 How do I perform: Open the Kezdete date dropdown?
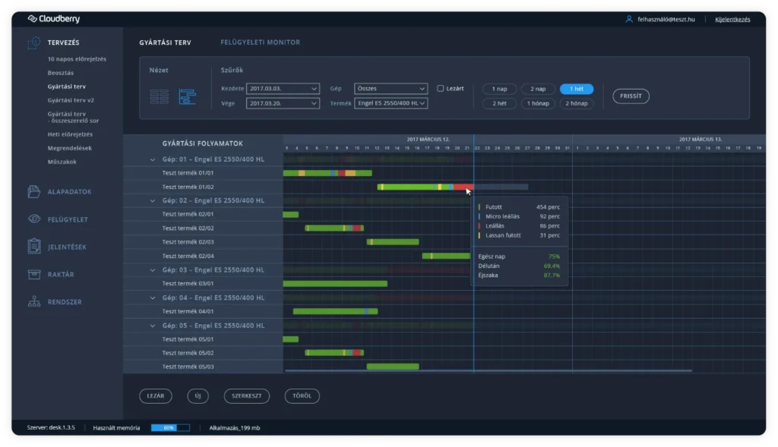tap(283, 89)
